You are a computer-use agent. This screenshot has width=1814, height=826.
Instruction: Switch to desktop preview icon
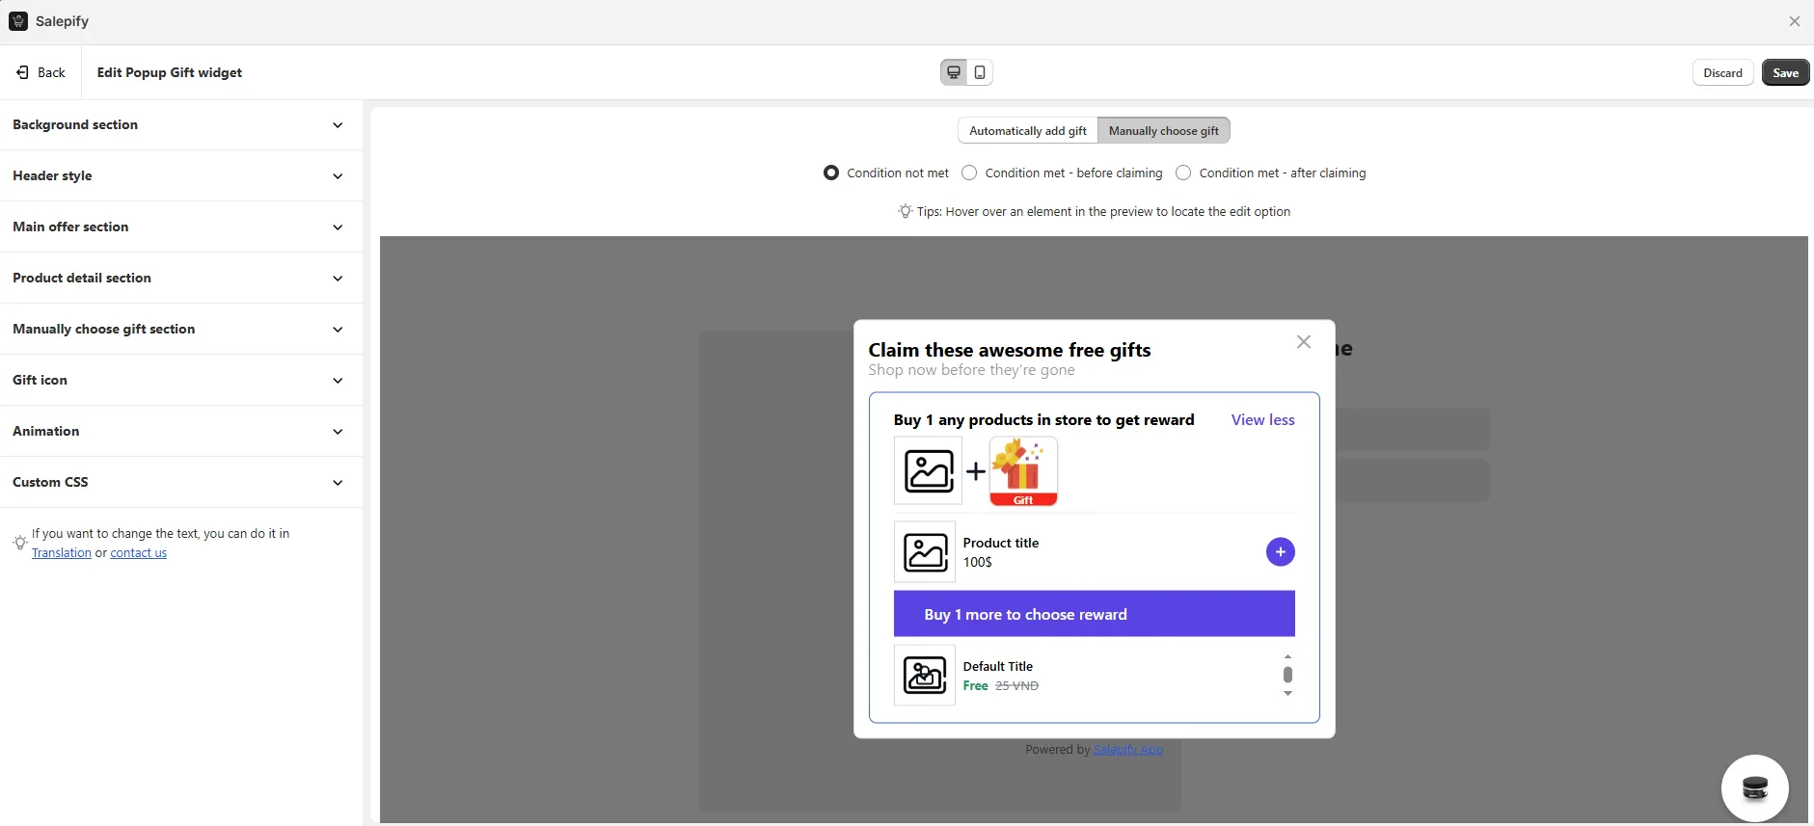(x=954, y=72)
